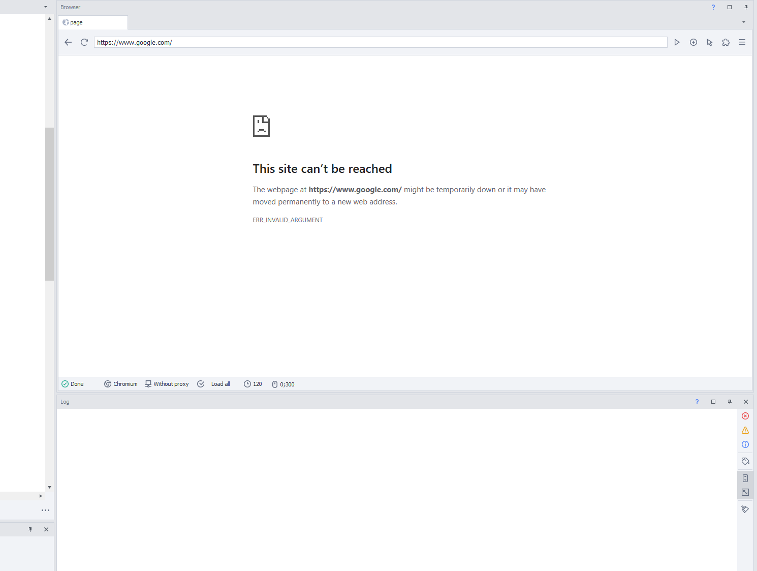
Task: Click the sad page error icon
Action: click(261, 126)
